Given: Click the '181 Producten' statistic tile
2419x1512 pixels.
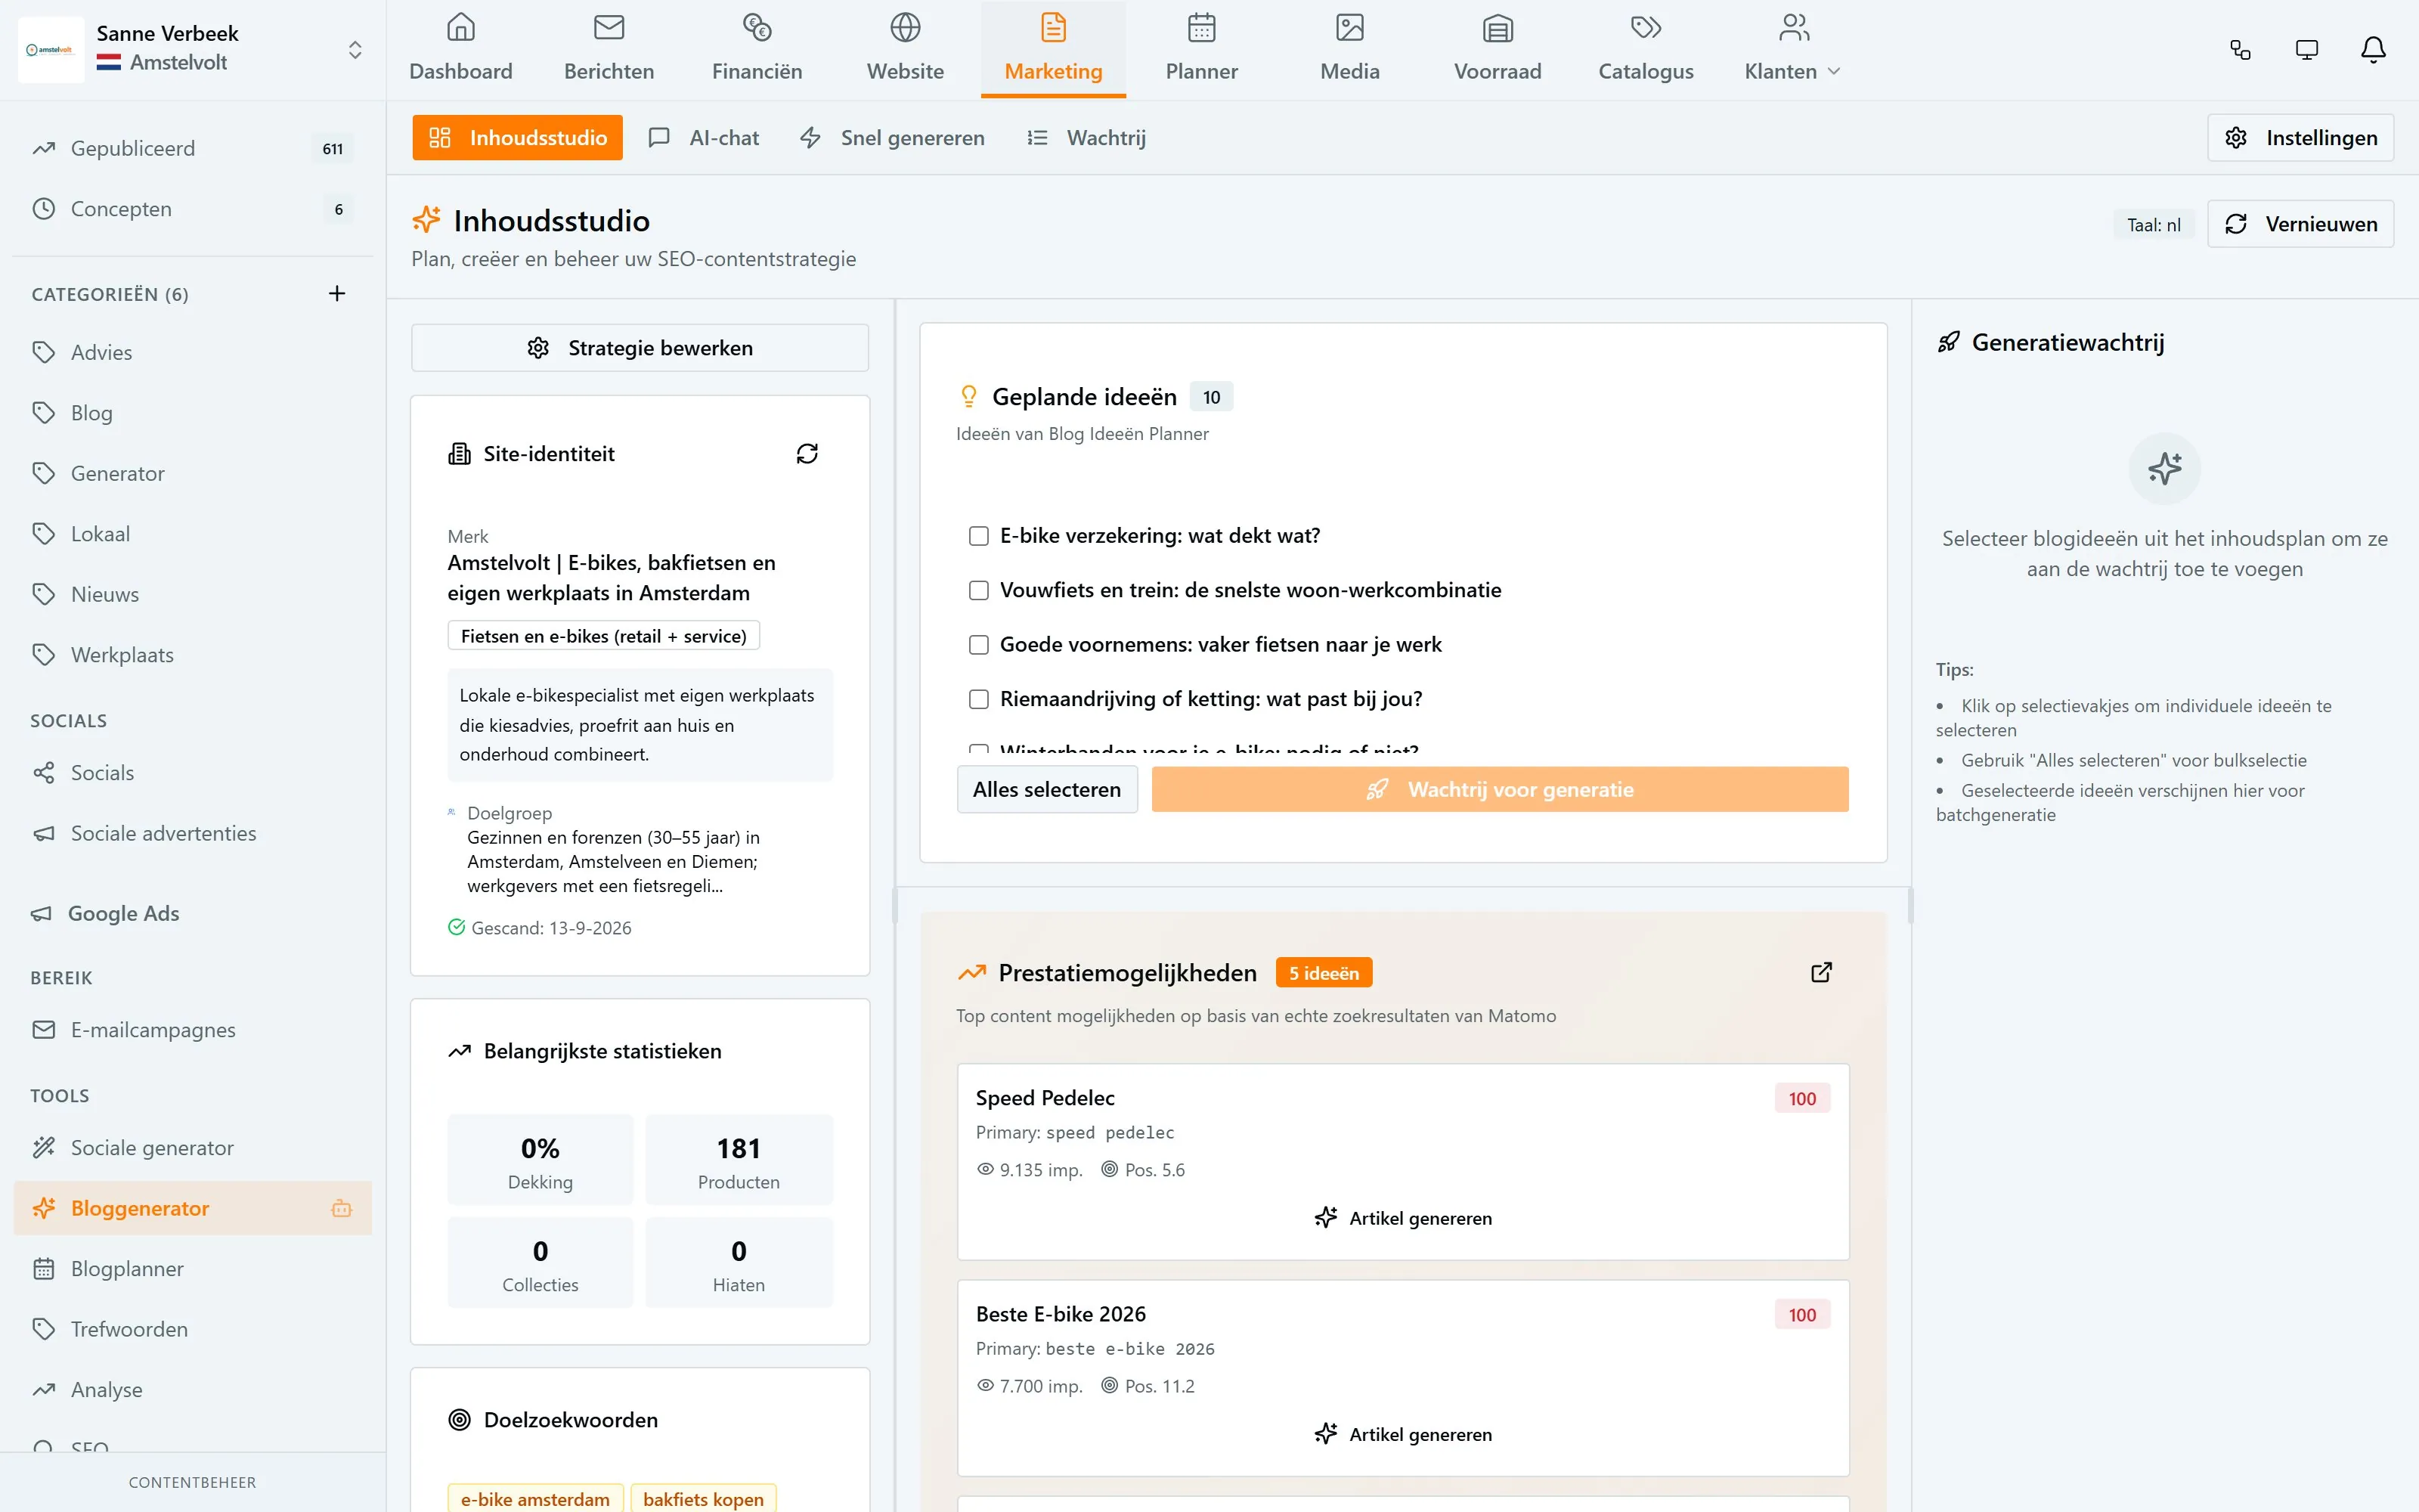Looking at the screenshot, I should [739, 1160].
